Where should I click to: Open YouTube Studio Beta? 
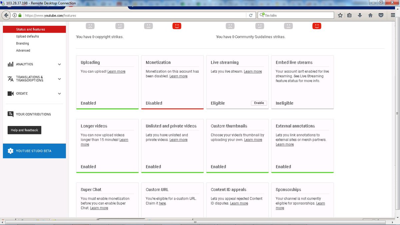click(x=34, y=151)
